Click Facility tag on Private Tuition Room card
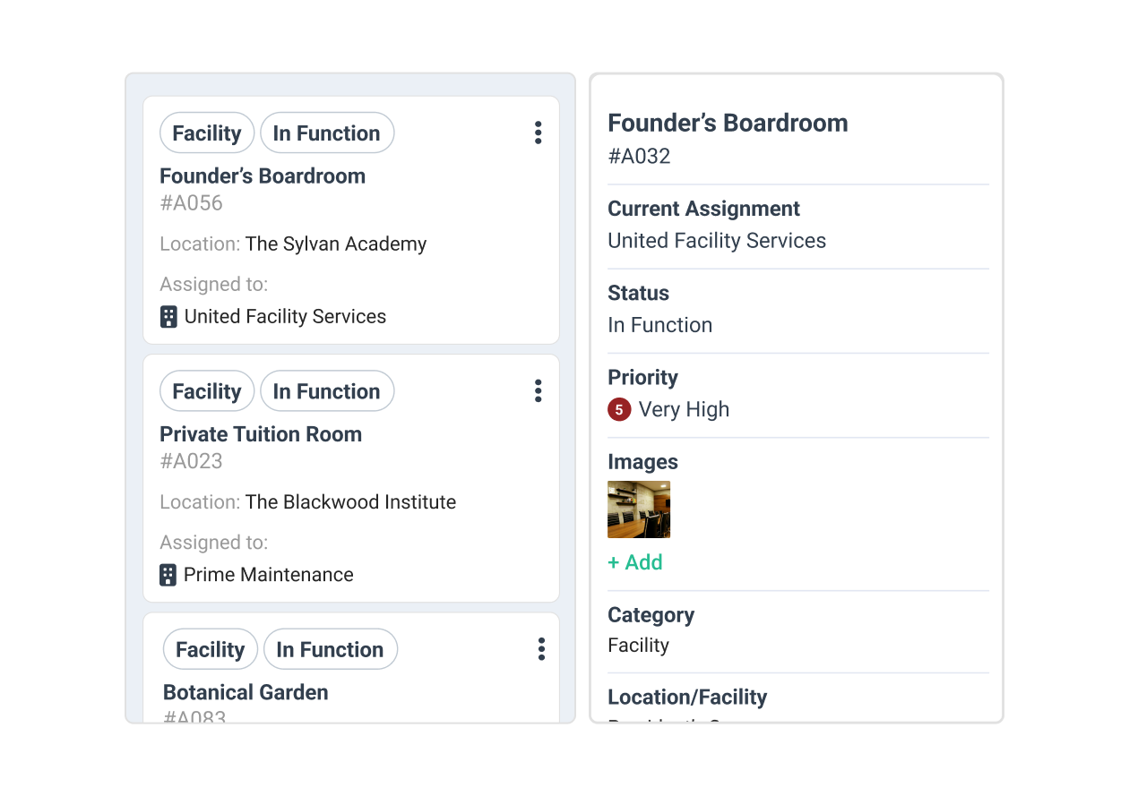1129x796 pixels. [207, 391]
